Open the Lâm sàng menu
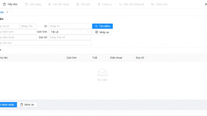The image size is (207, 116). coord(33,4)
